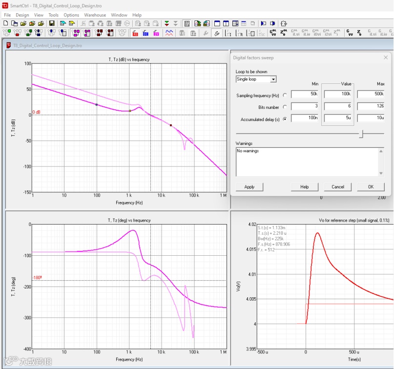The width and height of the screenshot is (394, 369).
Task: Click the magenta TV toolbar icon
Action: [x=156, y=33]
